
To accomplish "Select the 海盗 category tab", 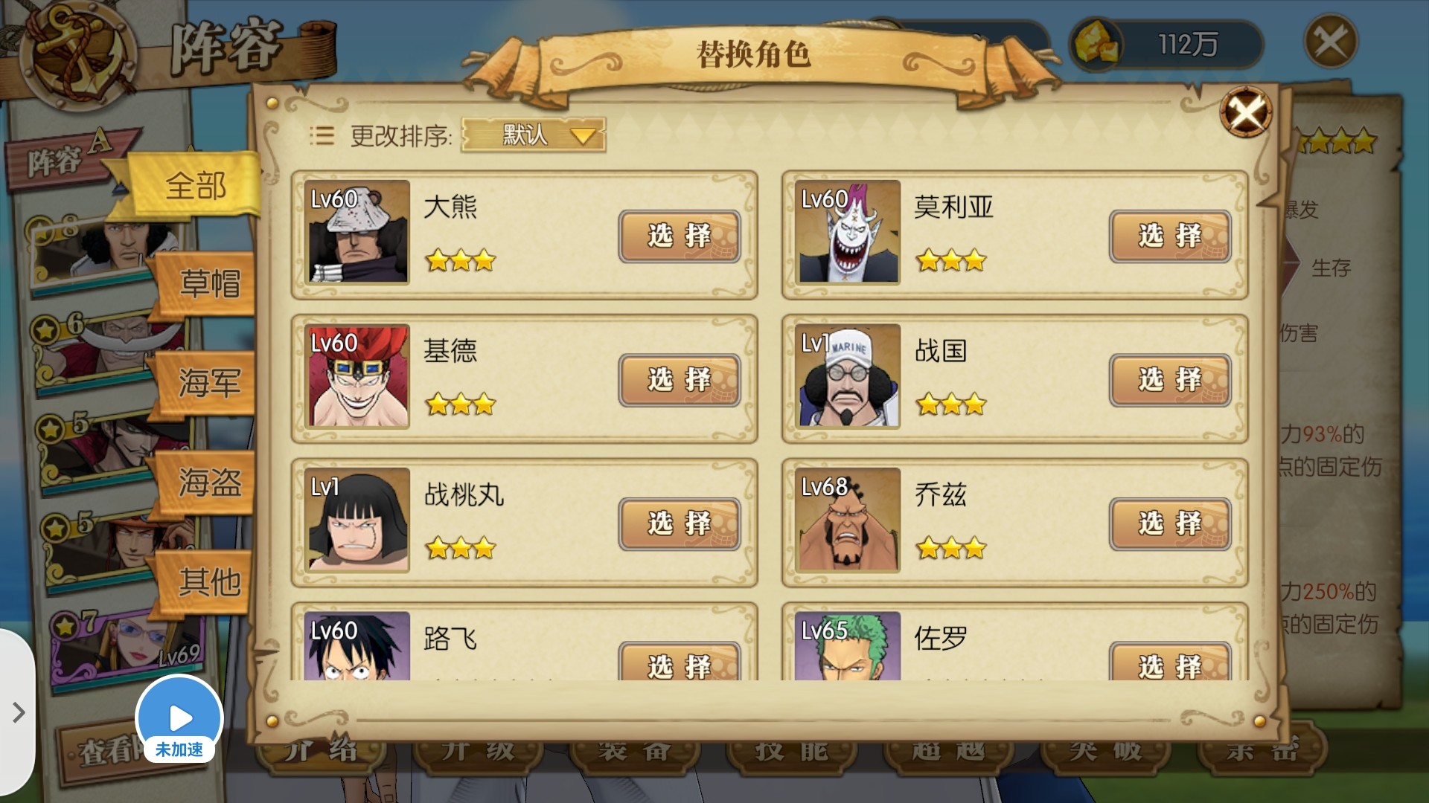I will 208,483.
